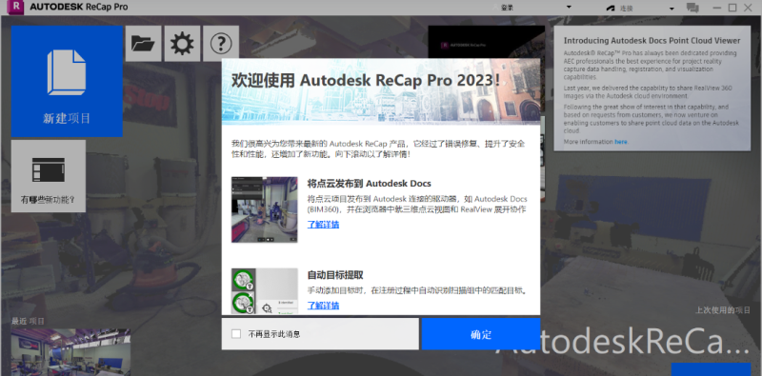
Task: Click the 将点云发布到 Autodesk Docs heading
Action: click(x=370, y=184)
